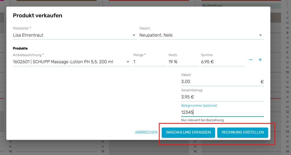This screenshot has height=155, width=291.
Task: Open the Mitarbeiter dropdown arrow
Action: 134,35
